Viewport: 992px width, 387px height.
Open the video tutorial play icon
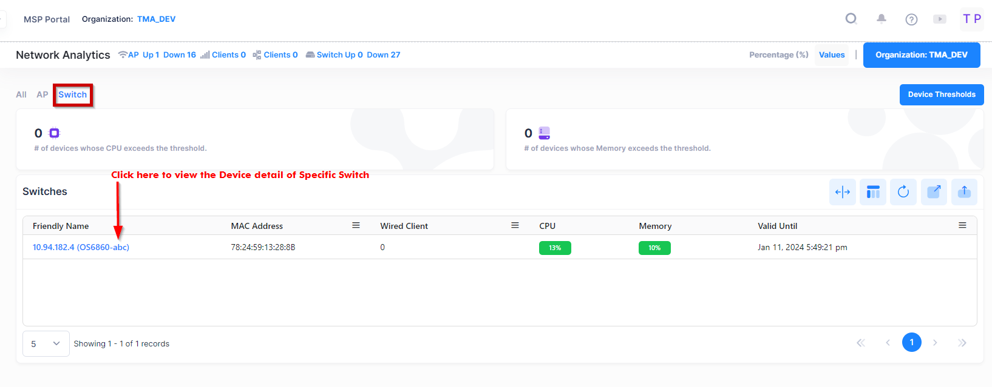point(940,19)
